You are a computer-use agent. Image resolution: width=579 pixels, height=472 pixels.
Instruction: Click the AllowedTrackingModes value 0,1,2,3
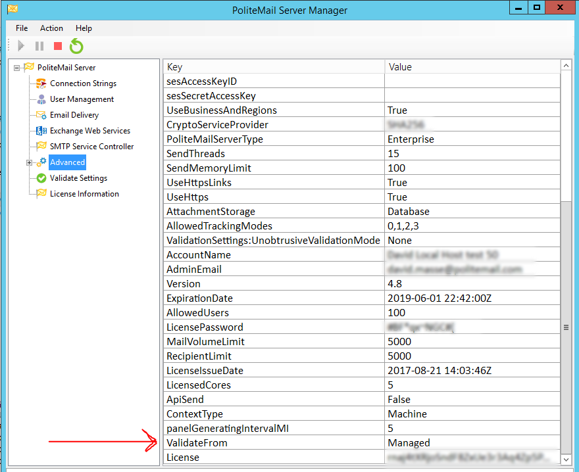click(472, 226)
